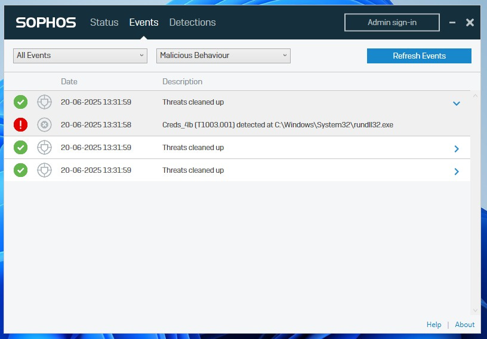Click green check icon in expanded Threats cleaned row
Viewport: 487px width, 339px height.
[20, 102]
